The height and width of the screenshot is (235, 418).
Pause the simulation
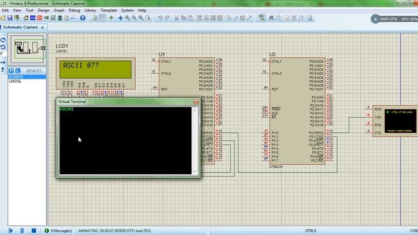[x=22, y=230]
